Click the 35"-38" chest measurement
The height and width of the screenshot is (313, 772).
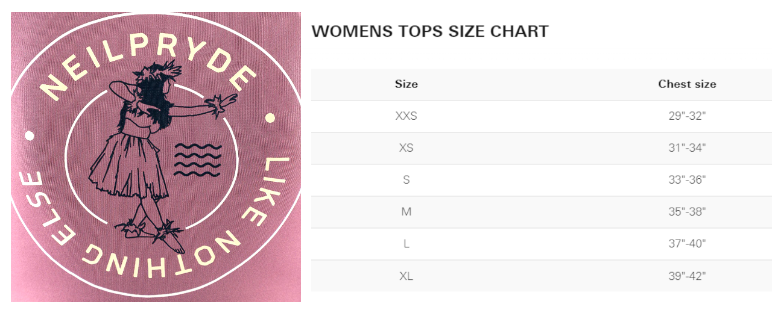[687, 212]
